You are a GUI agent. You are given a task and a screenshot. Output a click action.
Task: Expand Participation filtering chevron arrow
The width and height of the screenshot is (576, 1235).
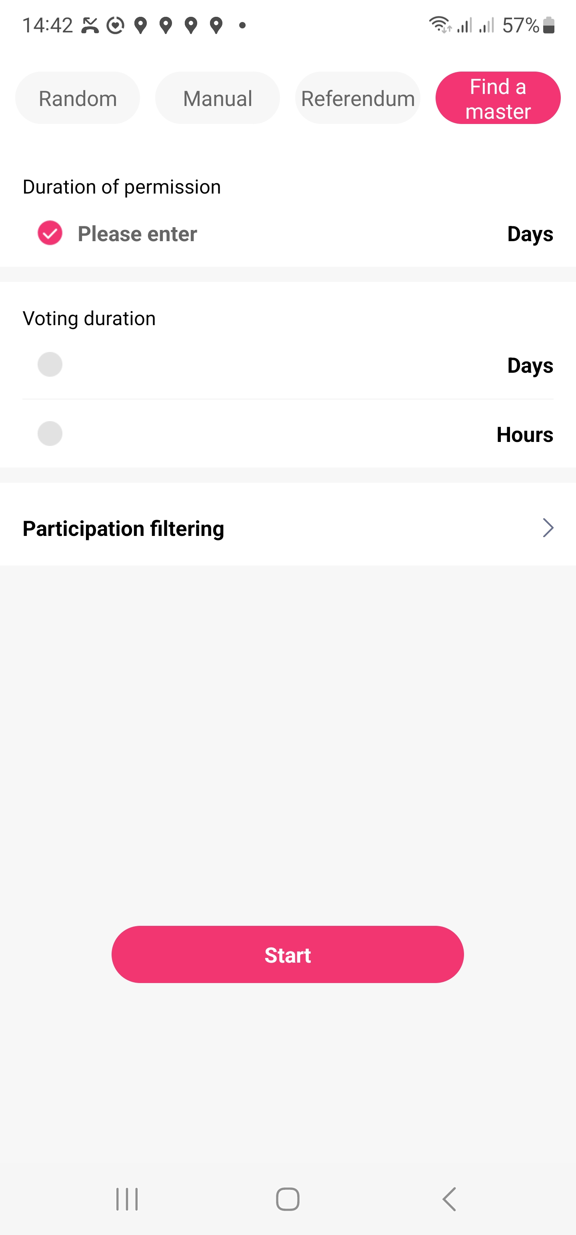click(547, 528)
